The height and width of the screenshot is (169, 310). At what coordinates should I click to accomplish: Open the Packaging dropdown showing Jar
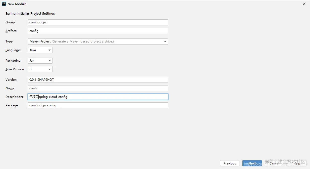point(40,61)
